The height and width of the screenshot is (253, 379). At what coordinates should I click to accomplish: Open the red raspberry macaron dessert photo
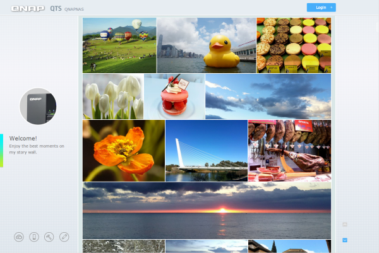[174, 97]
